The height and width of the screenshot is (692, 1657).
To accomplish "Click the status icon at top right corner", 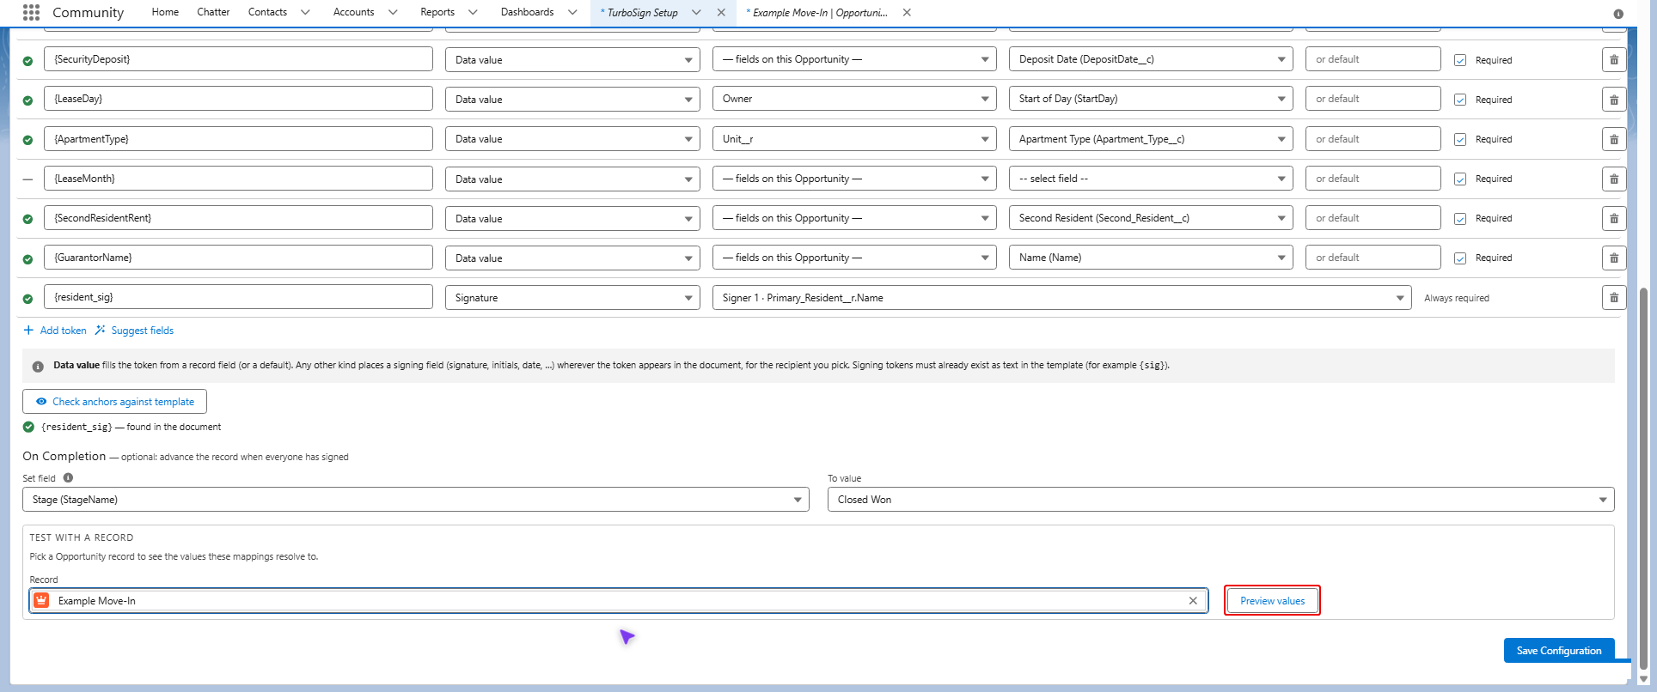I will pyautogui.click(x=1618, y=14).
